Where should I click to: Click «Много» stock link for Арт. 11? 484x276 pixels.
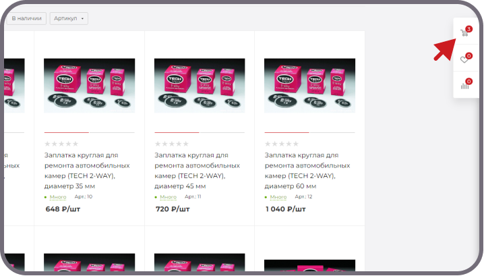pyautogui.click(x=169, y=197)
